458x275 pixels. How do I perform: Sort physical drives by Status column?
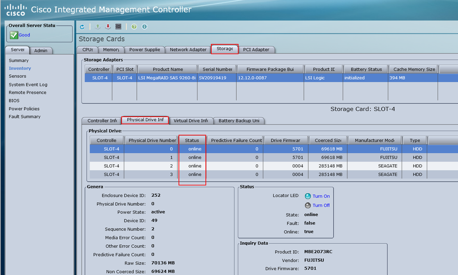(x=192, y=140)
